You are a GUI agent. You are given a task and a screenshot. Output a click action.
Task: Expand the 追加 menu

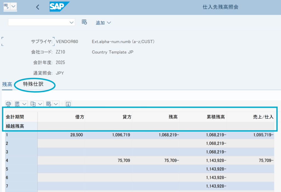103,23
